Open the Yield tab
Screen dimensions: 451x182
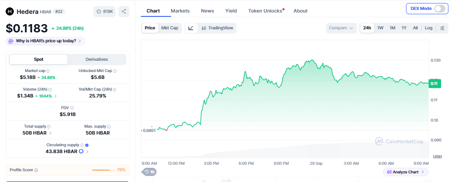231,11
